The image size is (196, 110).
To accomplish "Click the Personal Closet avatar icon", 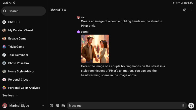I will [x=4, y=80].
